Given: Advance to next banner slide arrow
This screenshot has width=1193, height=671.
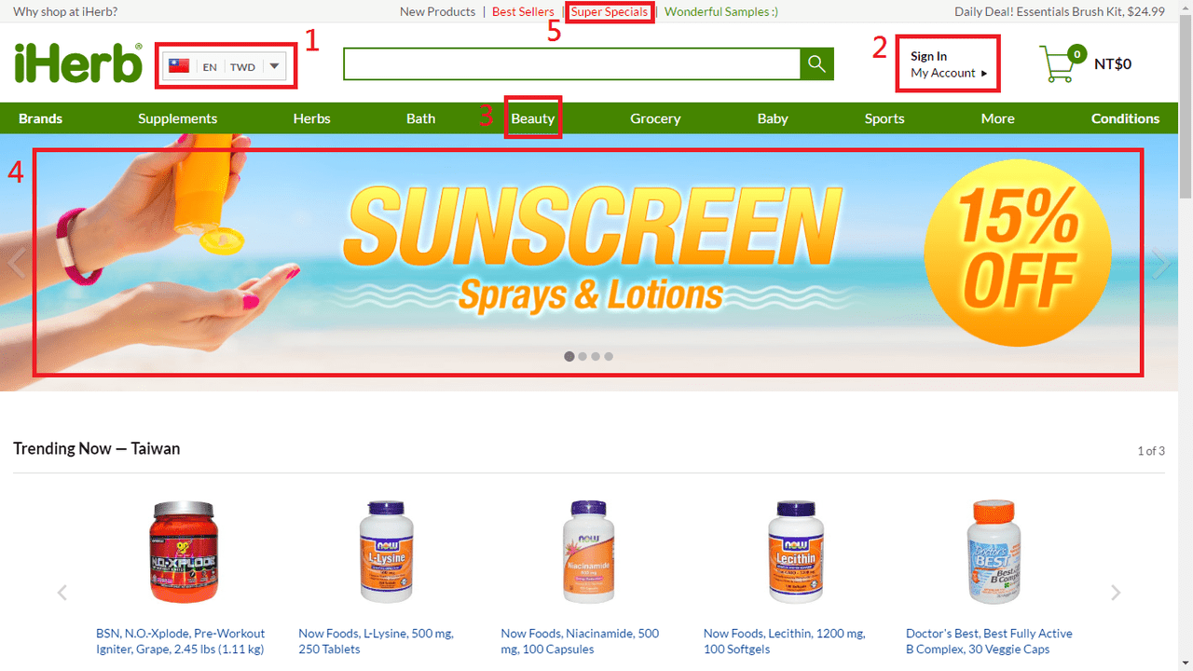Looking at the screenshot, I should pos(1160,263).
